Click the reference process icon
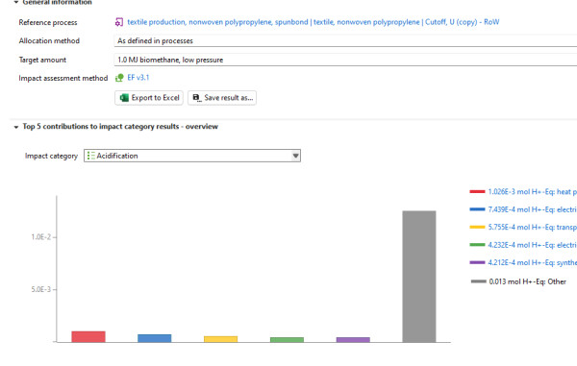This screenshot has height=366, width=577. 119,22
